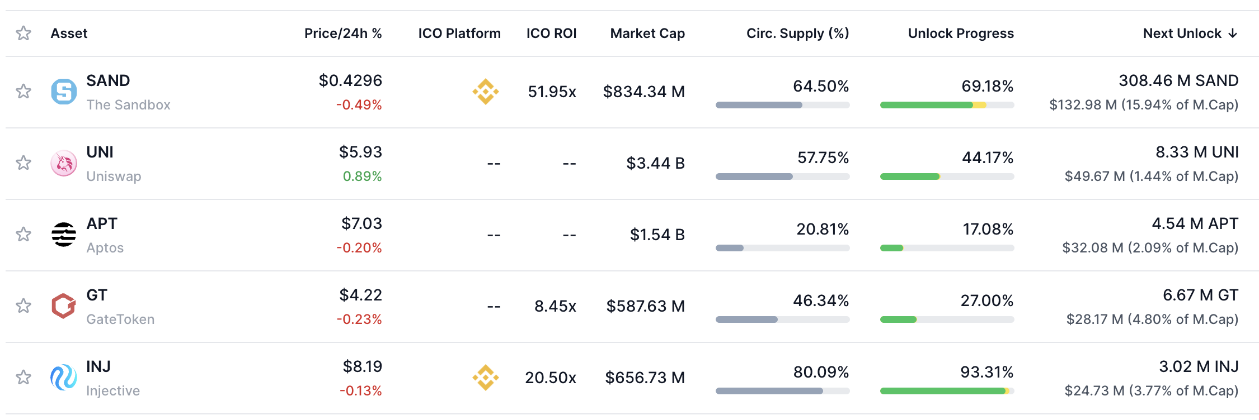1259x420 pixels.
Task: Click UNI circulating supply bar
Action: coord(782,176)
